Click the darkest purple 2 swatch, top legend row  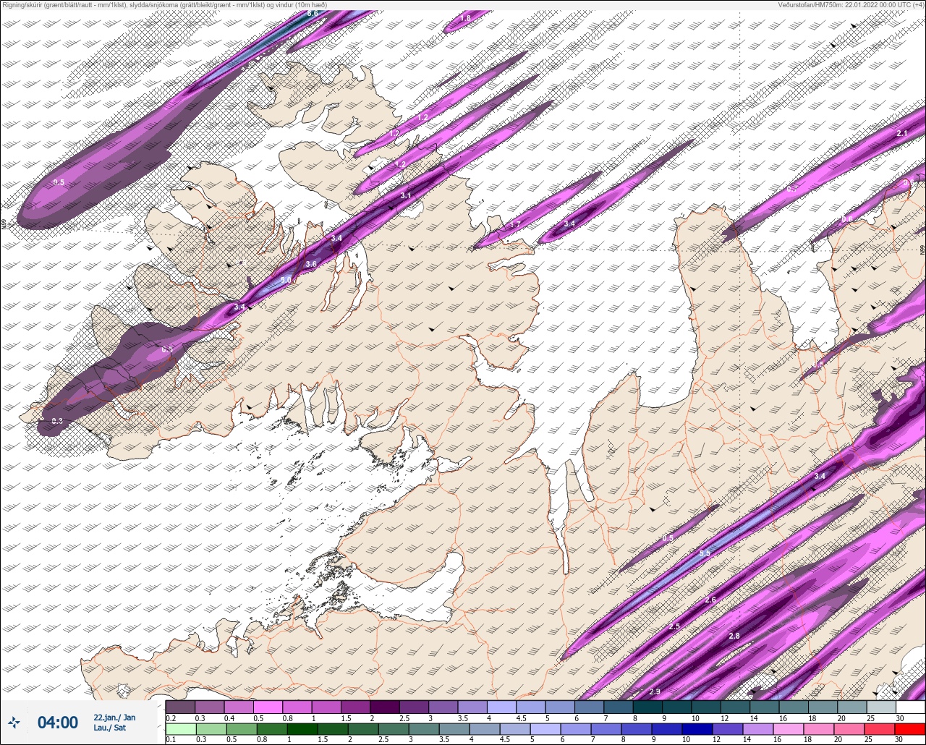385,707
